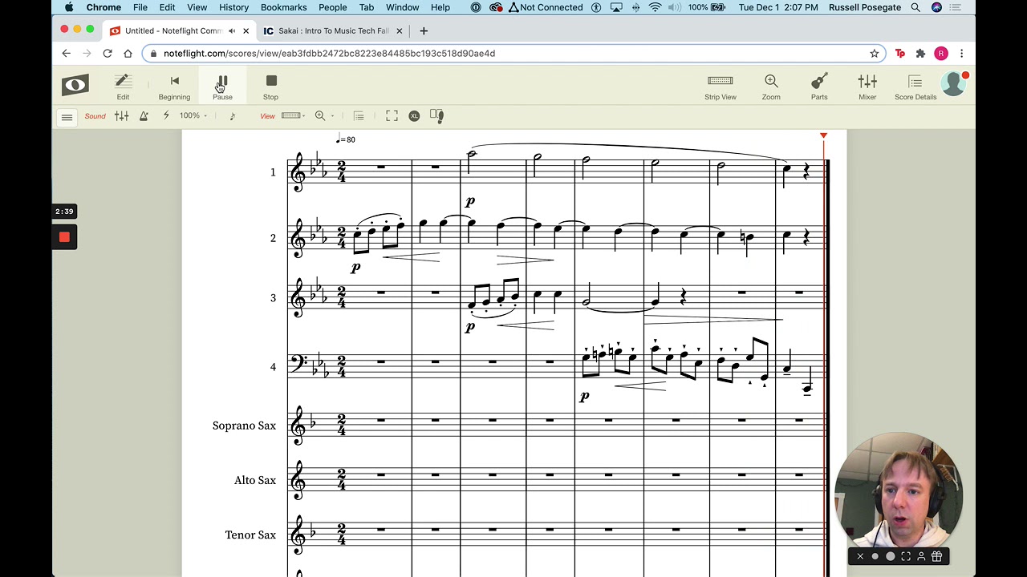
Task: Toggle XL large notation icon
Action: (x=414, y=116)
